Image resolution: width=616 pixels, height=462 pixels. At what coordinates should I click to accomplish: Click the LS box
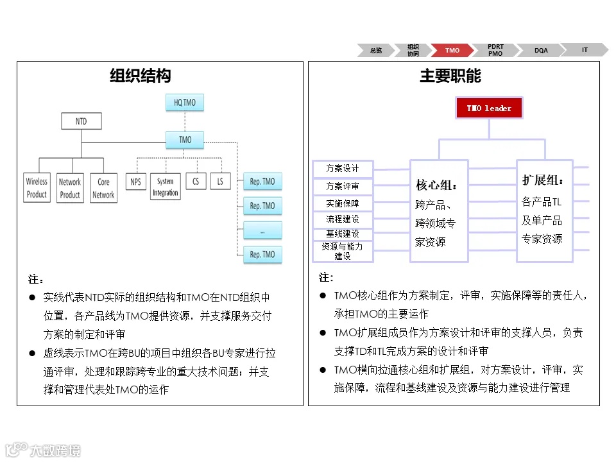click(x=220, y=181)
